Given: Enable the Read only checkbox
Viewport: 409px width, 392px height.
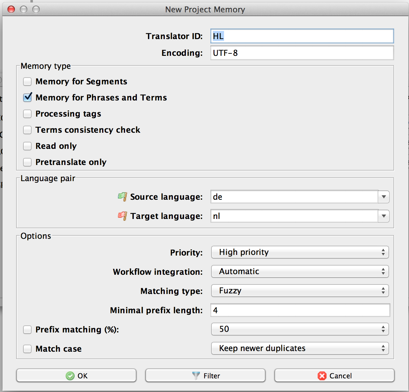Looking at the screenshot, I should [27, 146].
